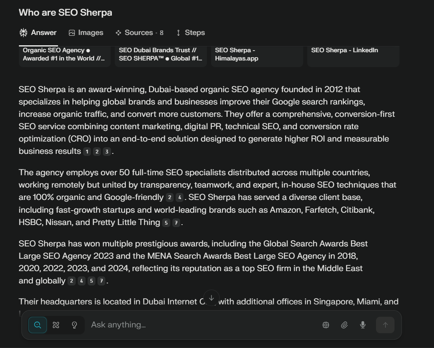
Task: Click the Images tab picture icon
Action: [72, 33]
